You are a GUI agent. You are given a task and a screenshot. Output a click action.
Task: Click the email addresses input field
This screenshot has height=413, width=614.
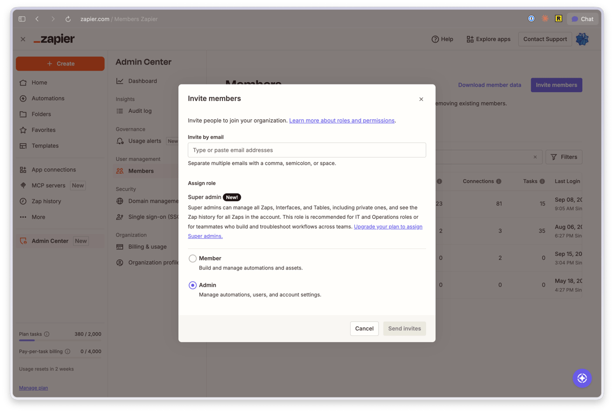306,150
